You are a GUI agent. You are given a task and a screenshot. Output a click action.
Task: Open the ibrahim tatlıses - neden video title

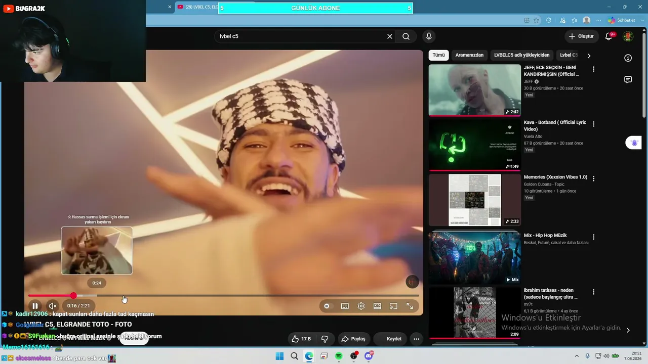point(551,294)
